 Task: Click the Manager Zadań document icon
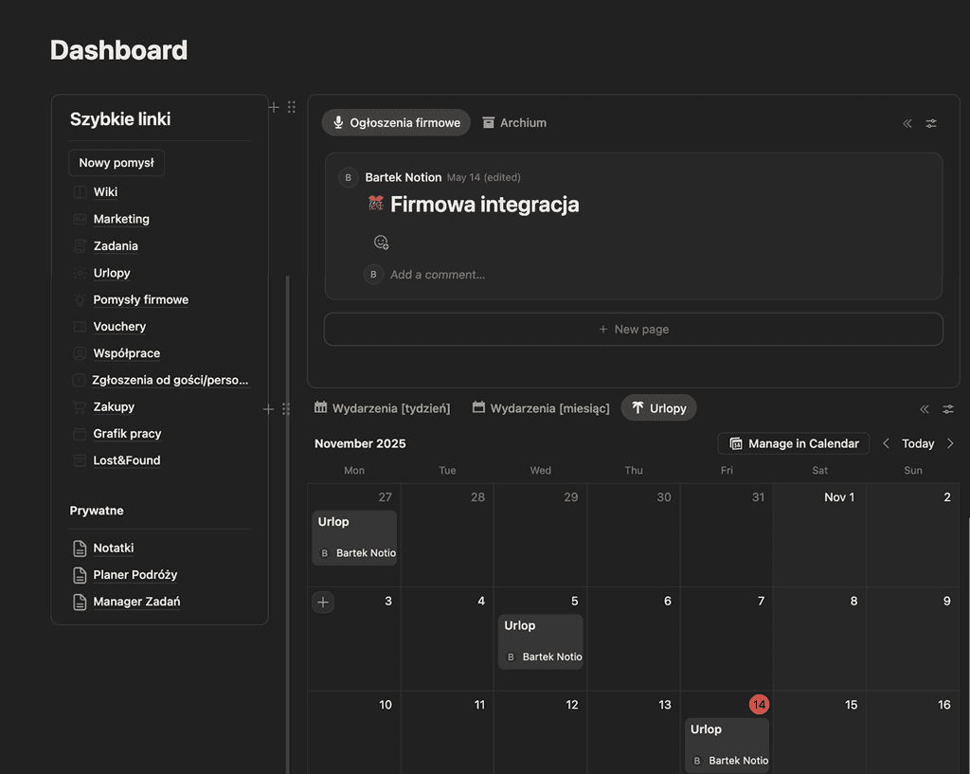point(80,602)
